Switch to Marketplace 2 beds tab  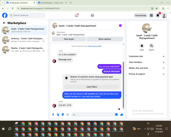pyautogui.click(x=52, y=3)
